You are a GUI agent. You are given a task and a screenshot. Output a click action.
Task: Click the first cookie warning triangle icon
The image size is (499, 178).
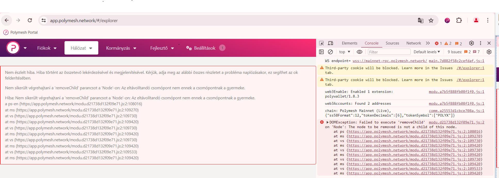click(322, 68)
